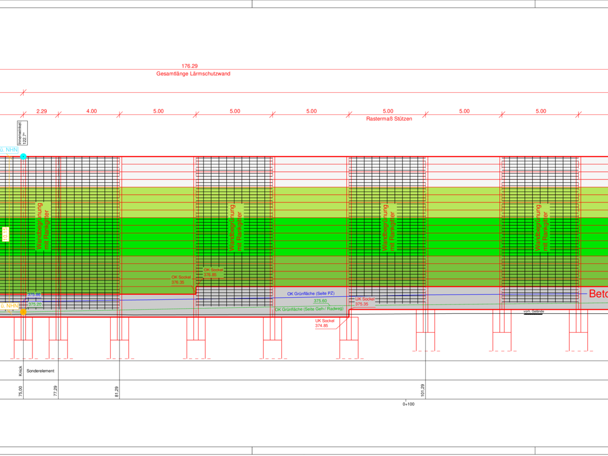Click the Gesamtlänge Lärmschutzwand label
This screenshot has height=456, width=608.
tap(193, 74)
